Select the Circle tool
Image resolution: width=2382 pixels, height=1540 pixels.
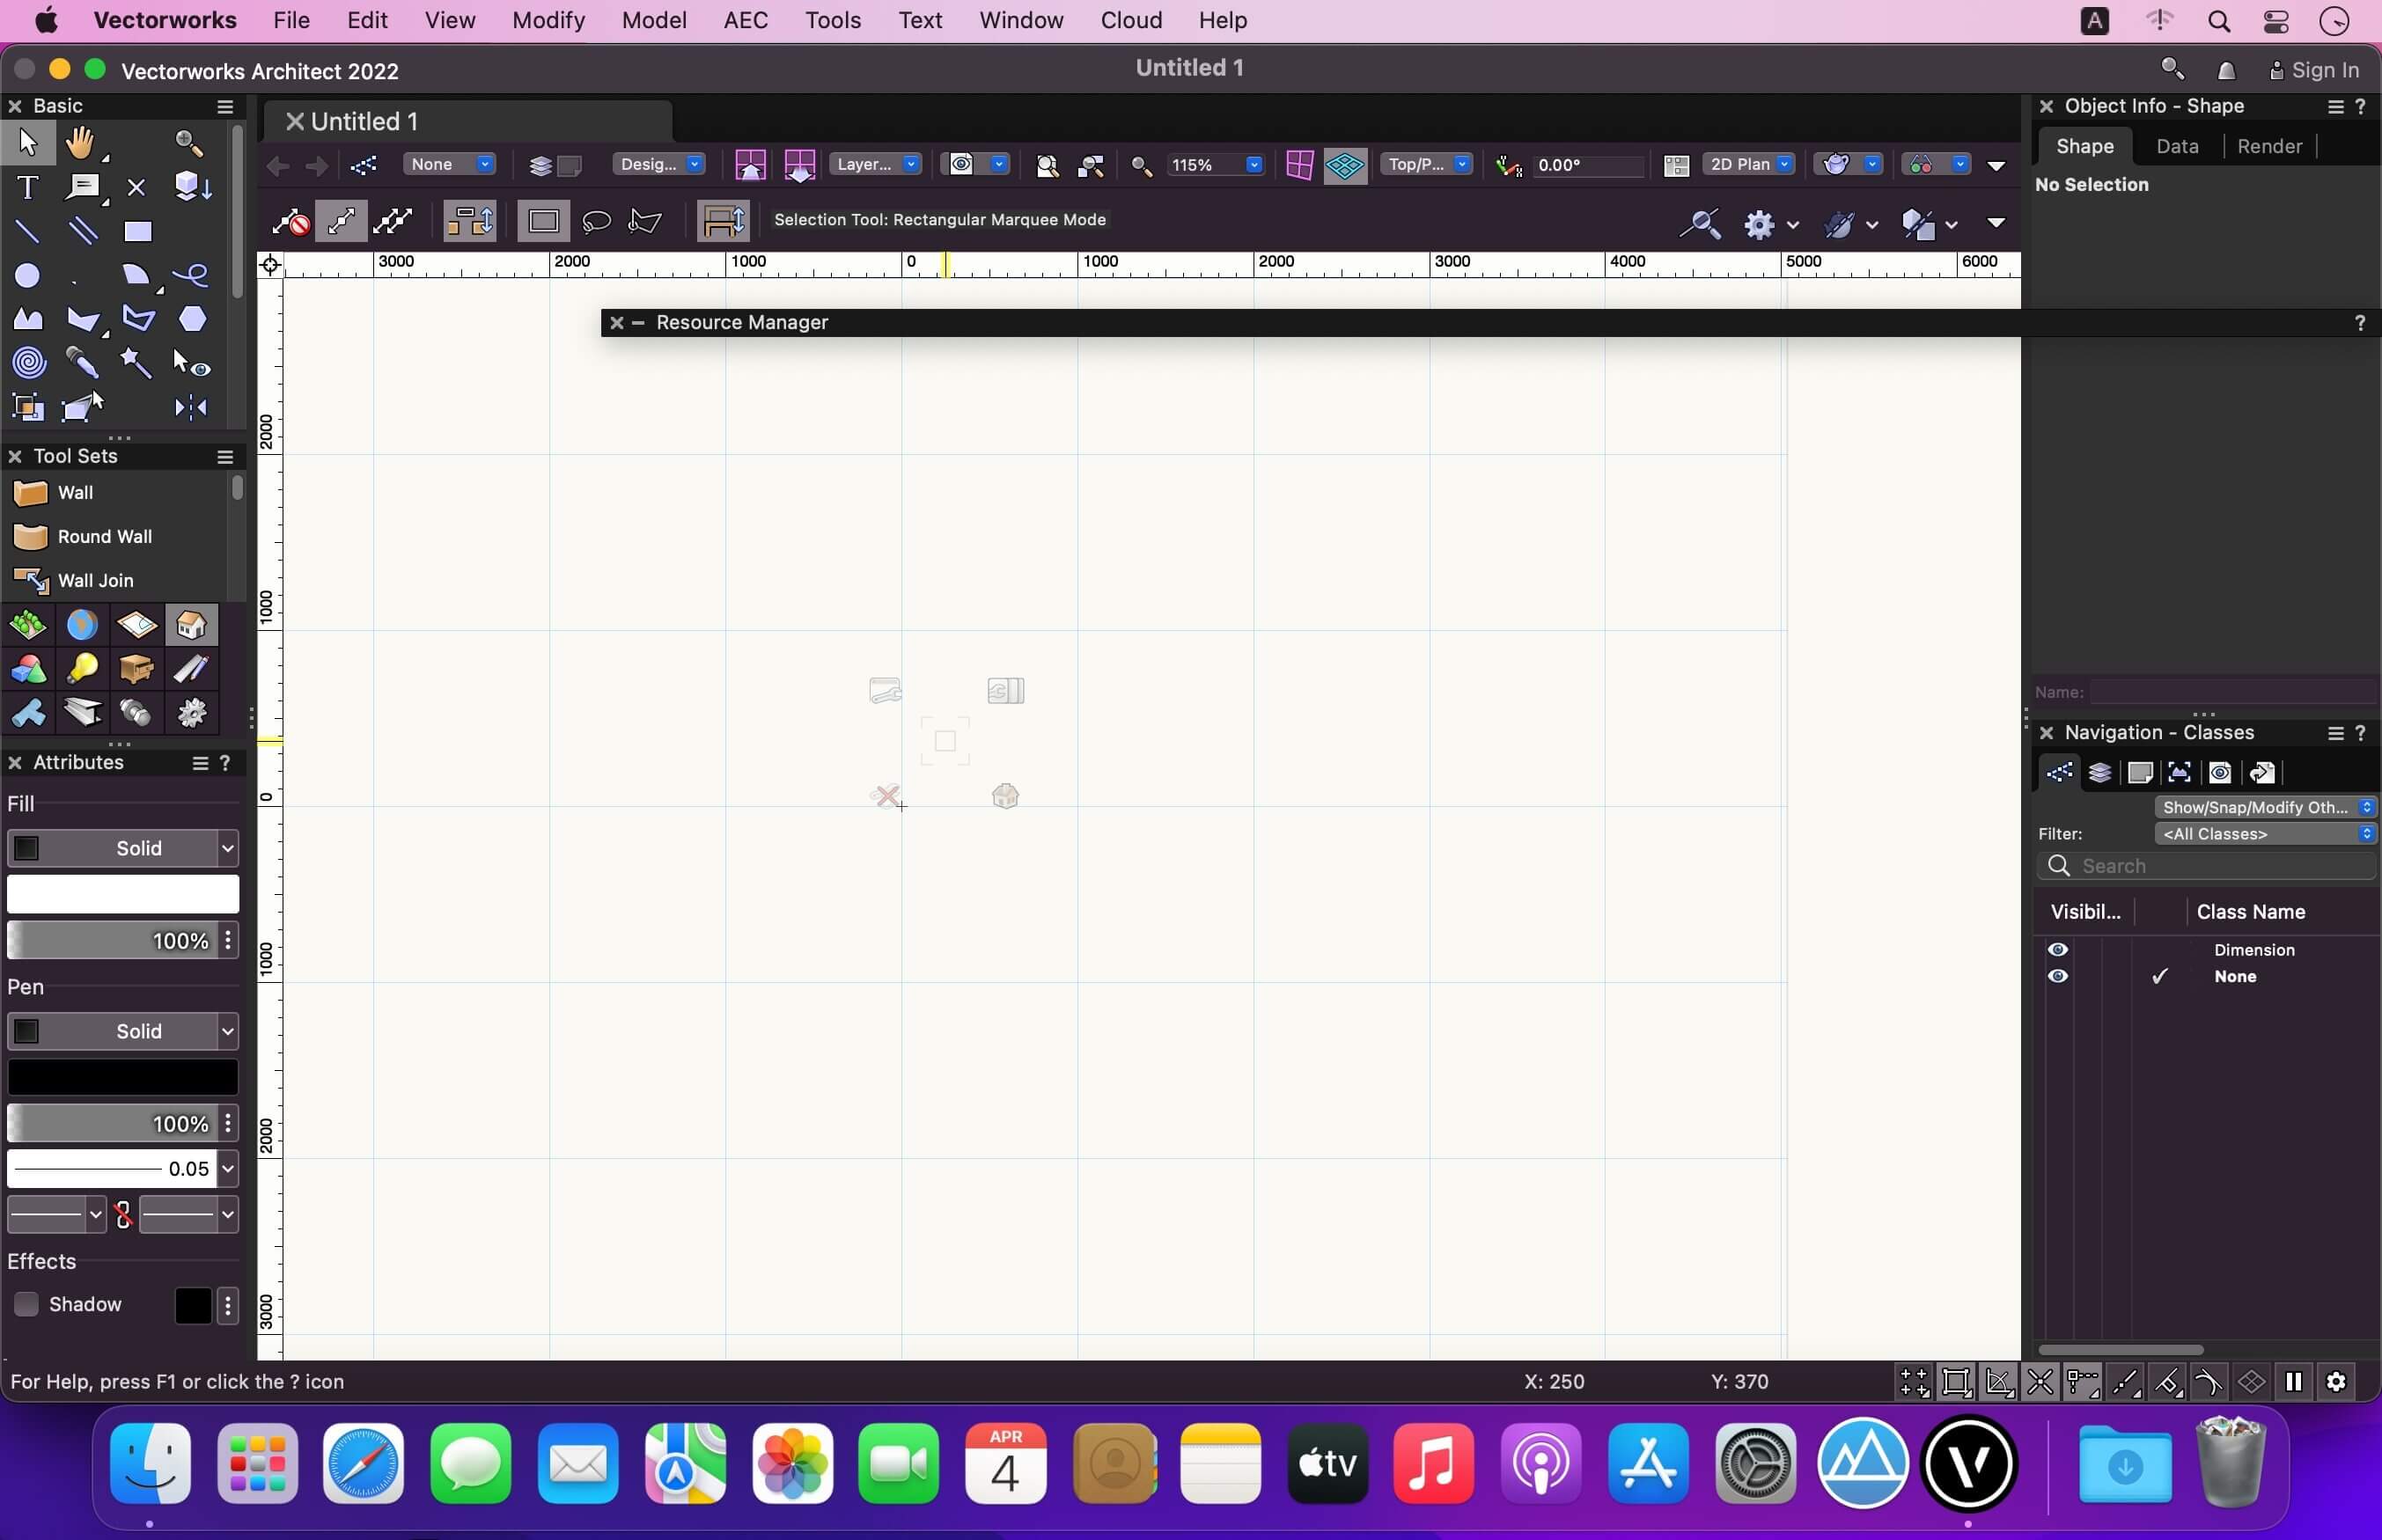coord(27,275)
